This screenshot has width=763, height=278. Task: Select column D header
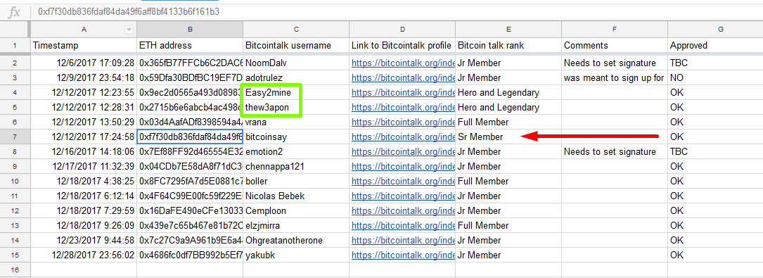coord(402,30)
